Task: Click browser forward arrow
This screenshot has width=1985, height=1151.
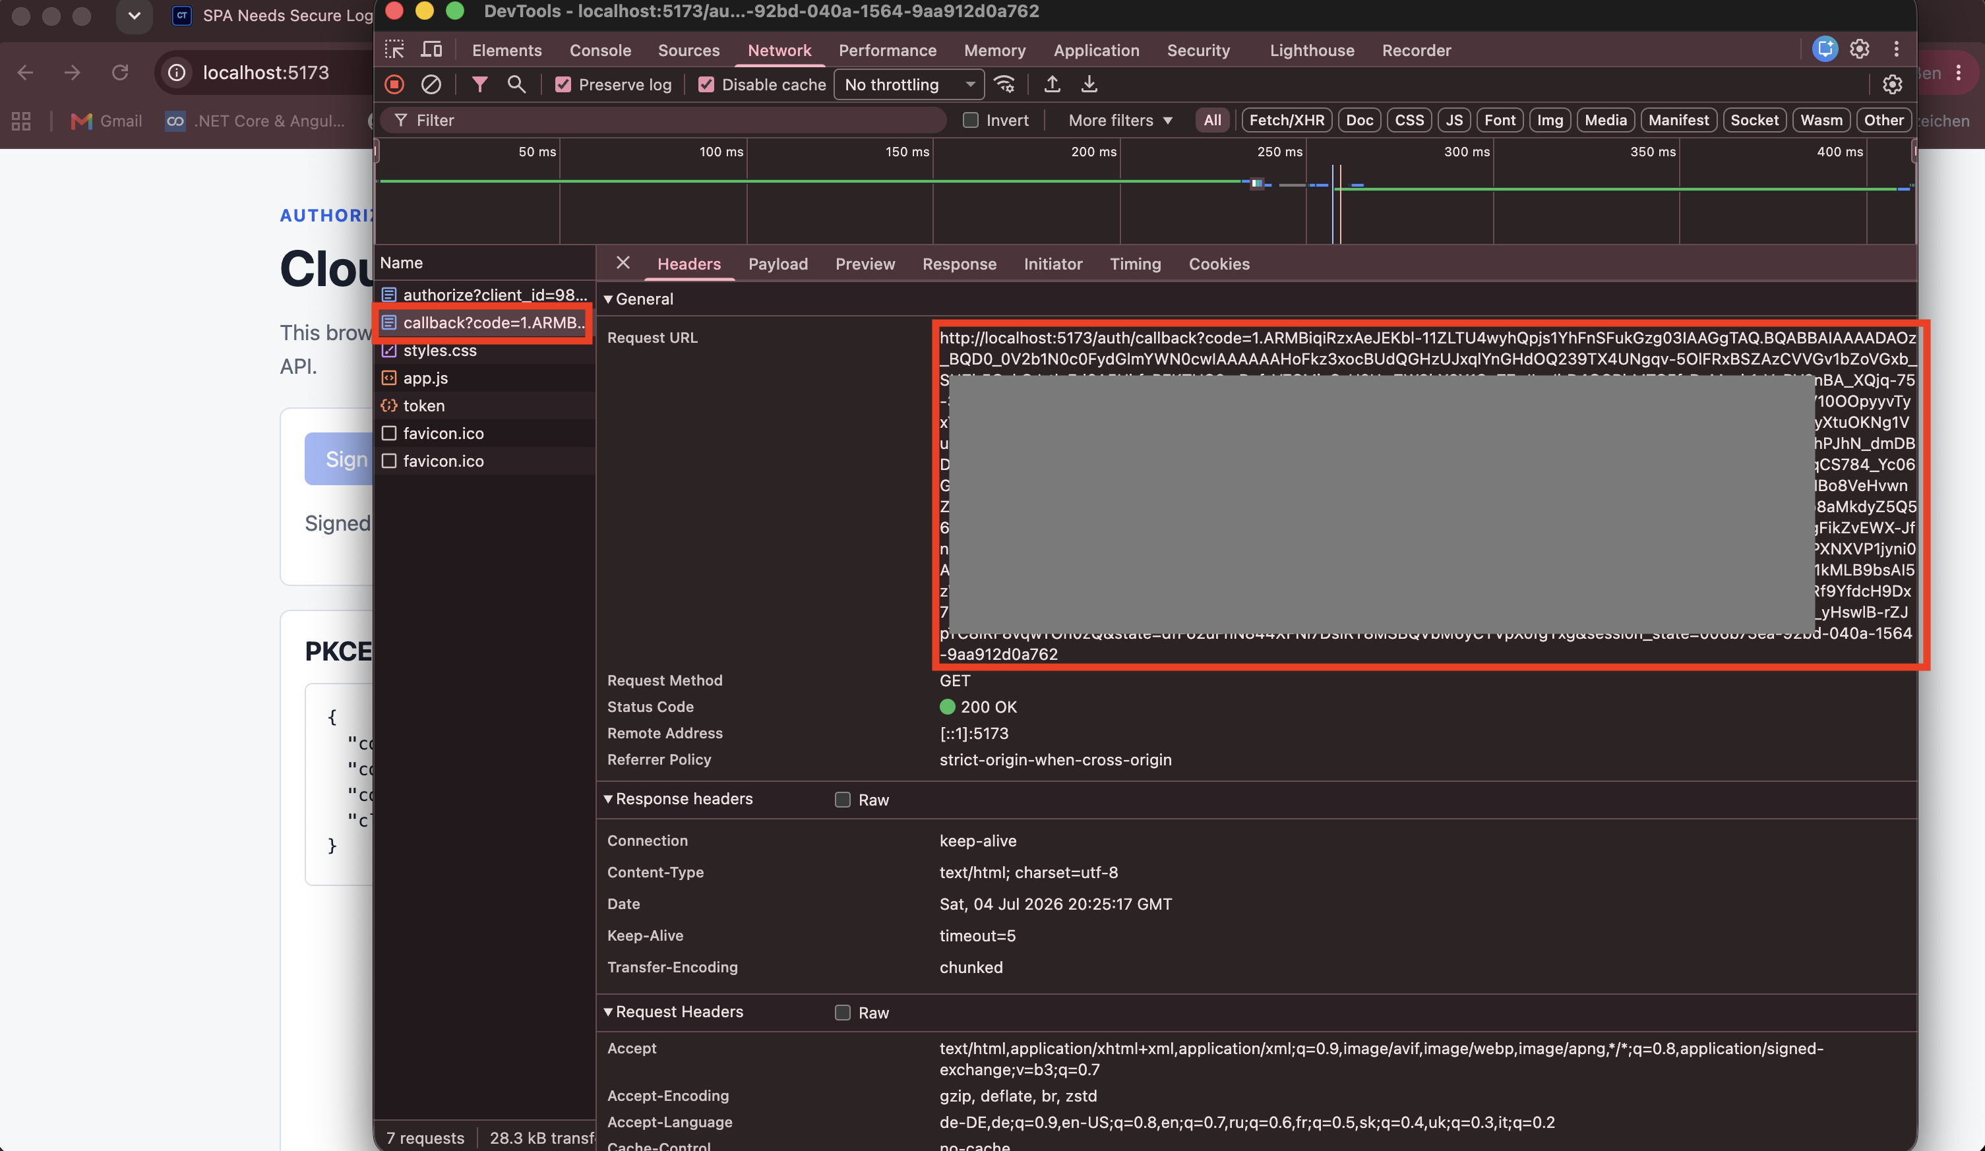Action: tap(73, 73)
